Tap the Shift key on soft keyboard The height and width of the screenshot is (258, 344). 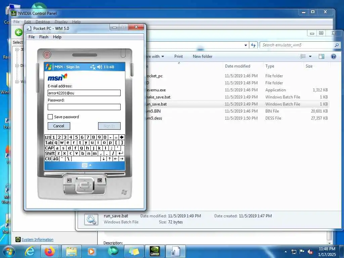(50, 153)
